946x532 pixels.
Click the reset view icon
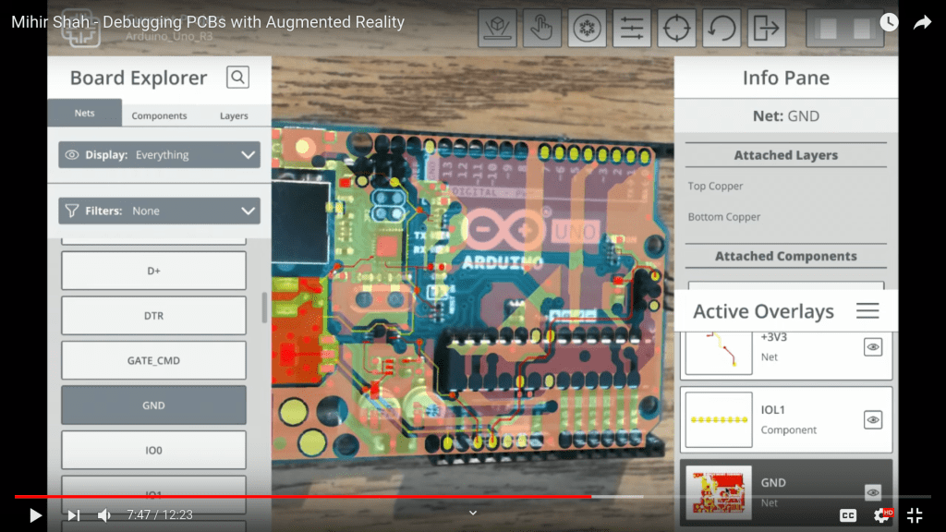(722, 27)
